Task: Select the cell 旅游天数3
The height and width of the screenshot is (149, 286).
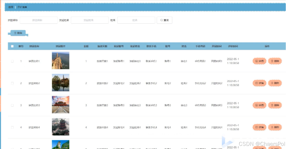Action: 102,105
